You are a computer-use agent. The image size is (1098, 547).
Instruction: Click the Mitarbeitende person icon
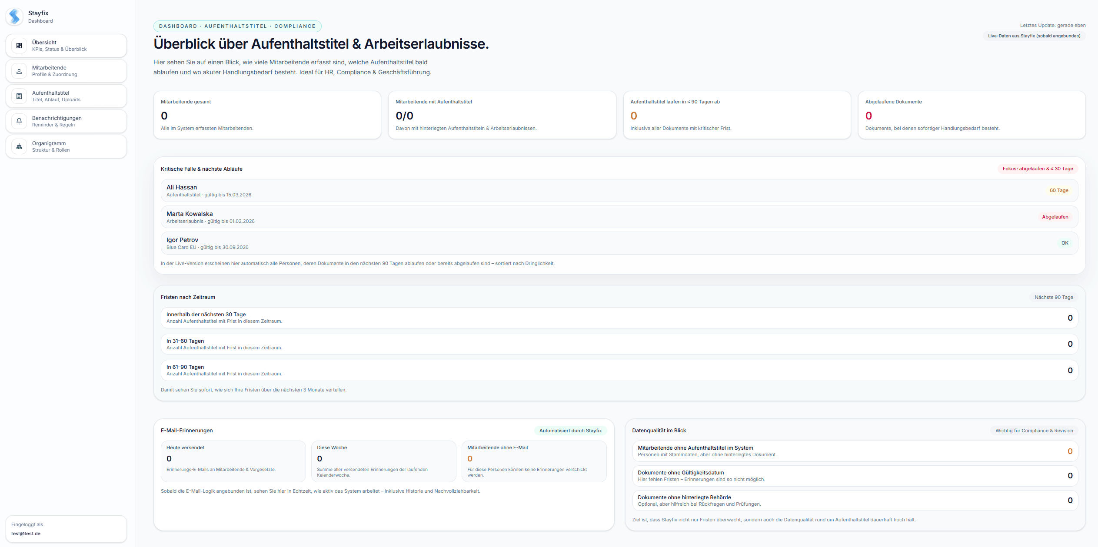pos(19,71)
